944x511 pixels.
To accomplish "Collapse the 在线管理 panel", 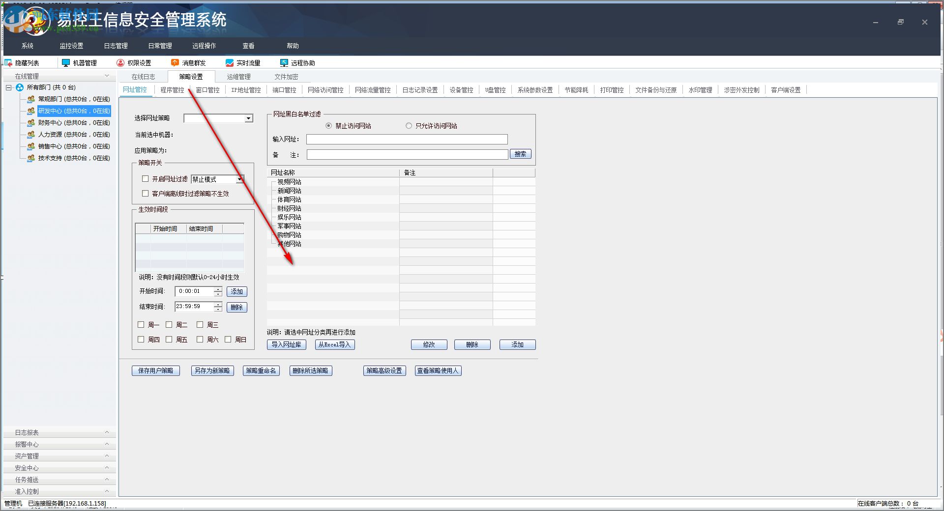I will (x=107, y=76).
